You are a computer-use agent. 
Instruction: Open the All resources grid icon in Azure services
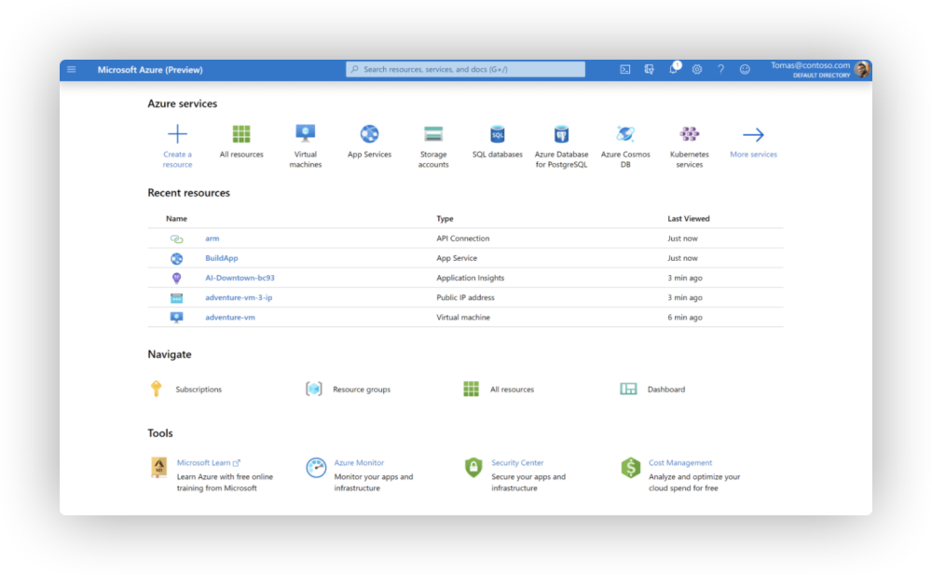coord(241,134)
